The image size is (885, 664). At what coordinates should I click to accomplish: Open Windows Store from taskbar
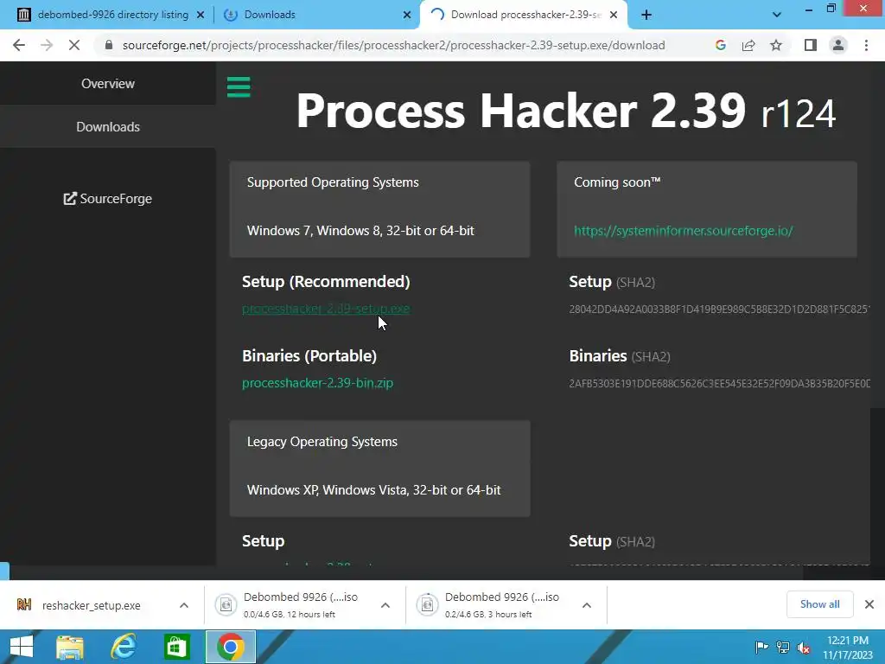176,647
